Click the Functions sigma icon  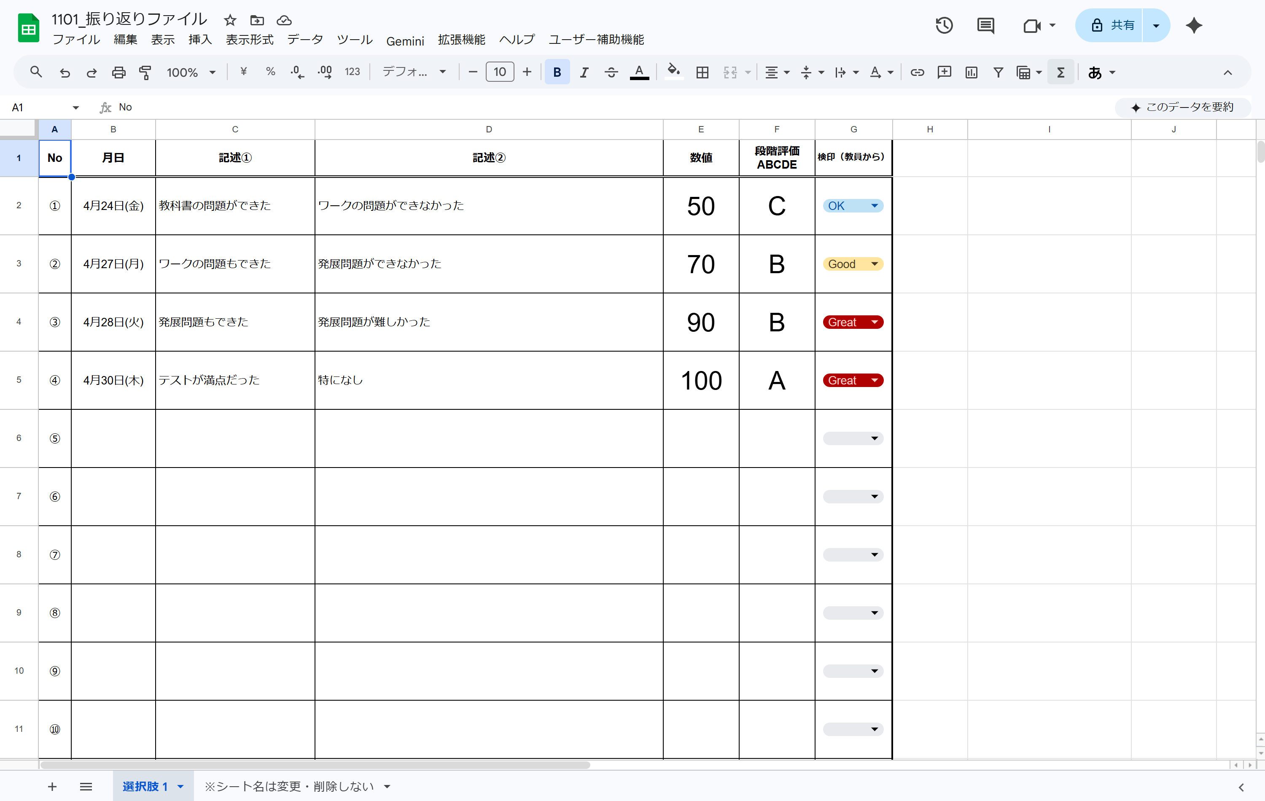(x=1060, y=73)
